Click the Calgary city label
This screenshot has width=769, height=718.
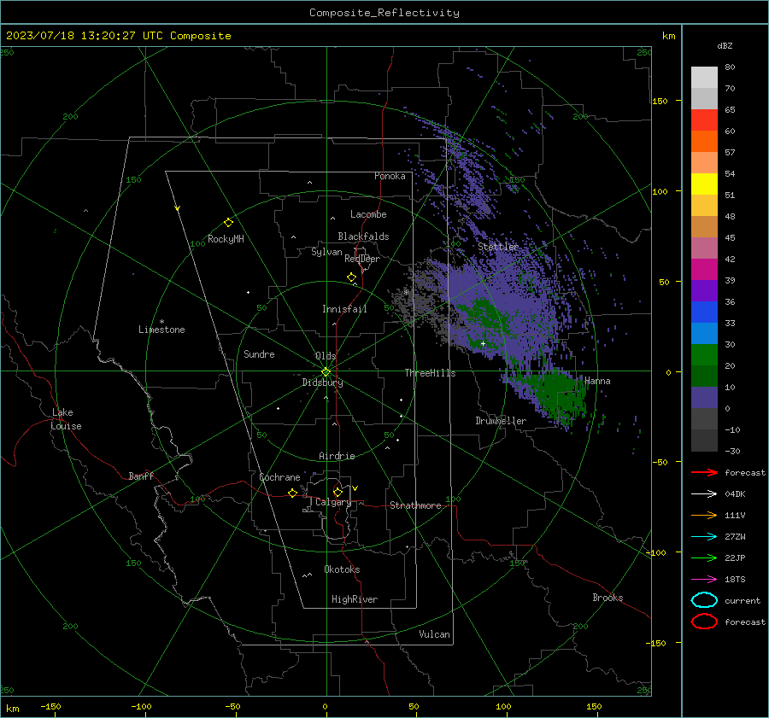(333, 502)
